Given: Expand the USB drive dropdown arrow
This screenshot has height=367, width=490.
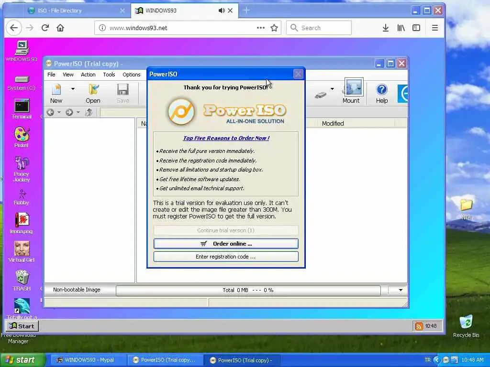Looking at the screenshot, I should pos(332,89).
